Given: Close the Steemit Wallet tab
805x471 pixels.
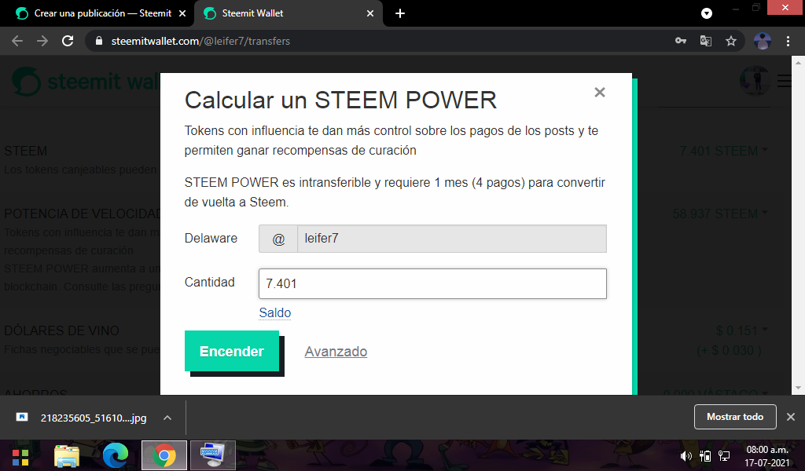Looking at the screenshot, I should (x=370, y=13).
